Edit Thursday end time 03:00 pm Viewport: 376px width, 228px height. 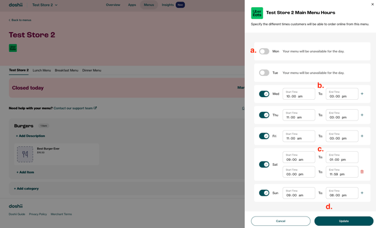click(342, 115)
